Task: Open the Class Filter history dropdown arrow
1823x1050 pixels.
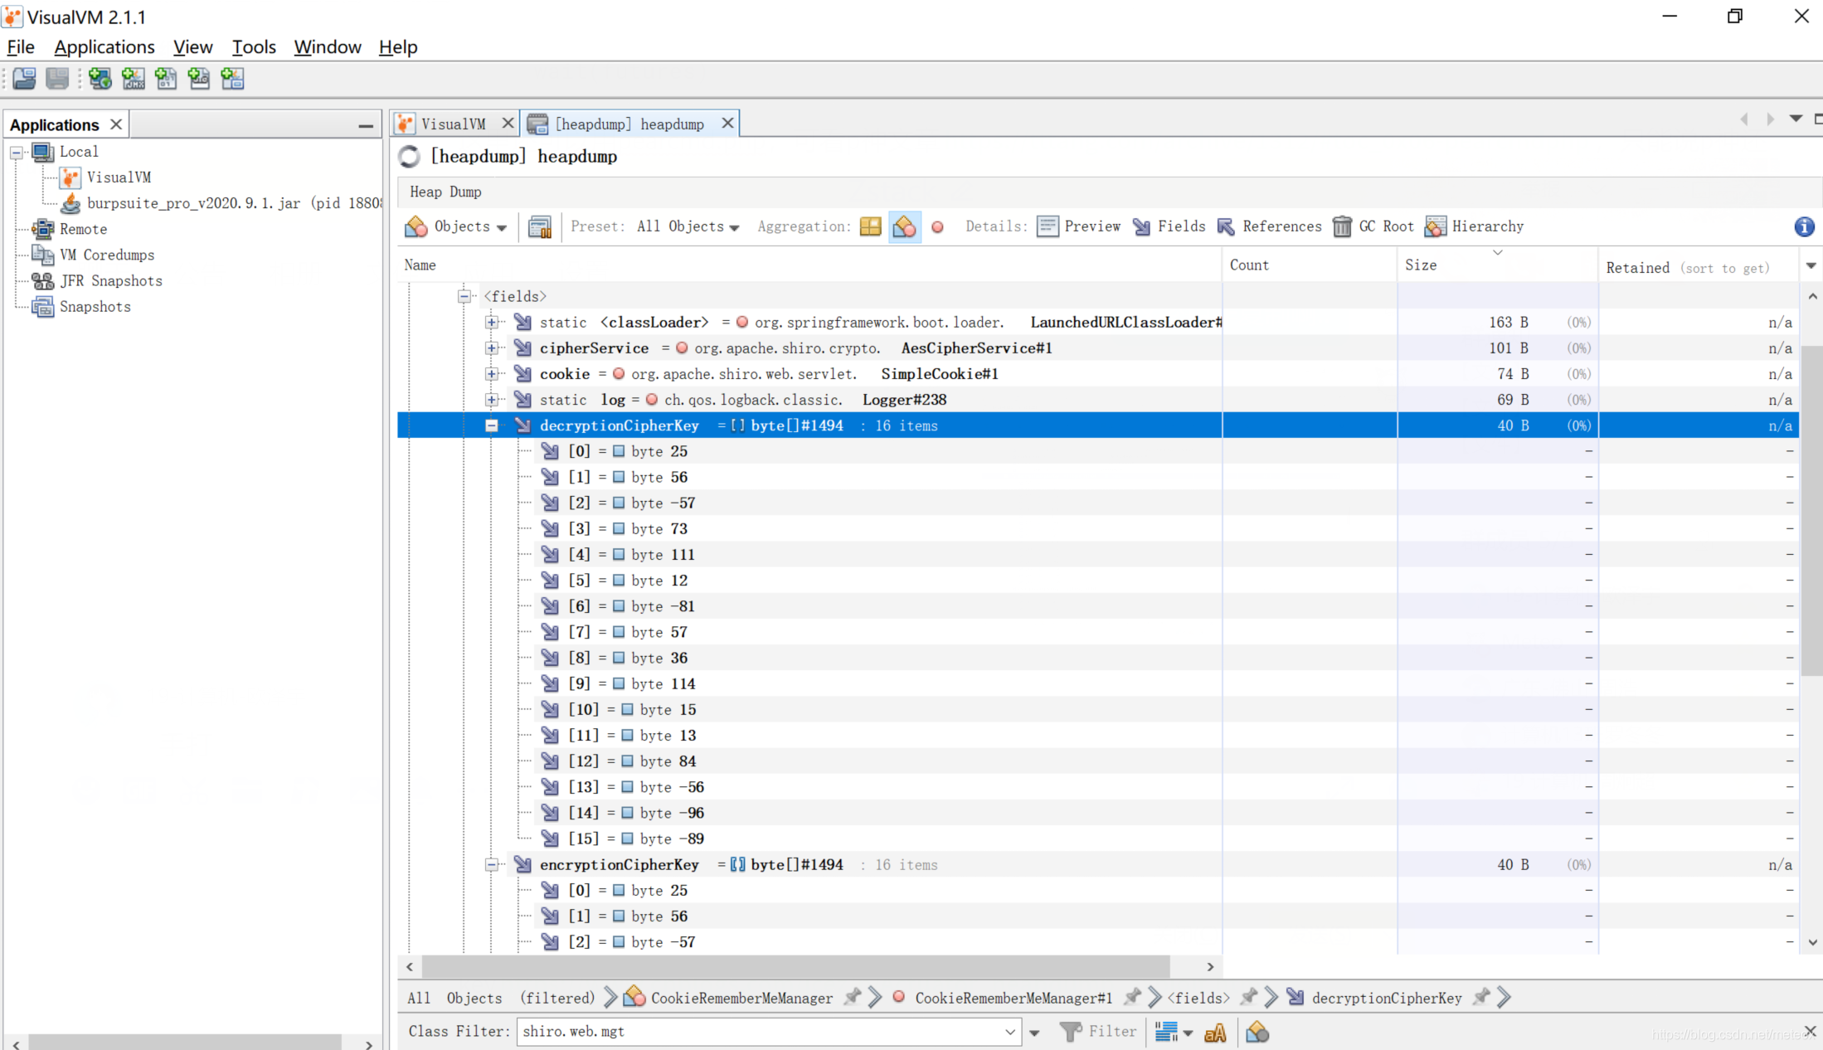Action: pyautogui.click(x=1010, y=1032)
